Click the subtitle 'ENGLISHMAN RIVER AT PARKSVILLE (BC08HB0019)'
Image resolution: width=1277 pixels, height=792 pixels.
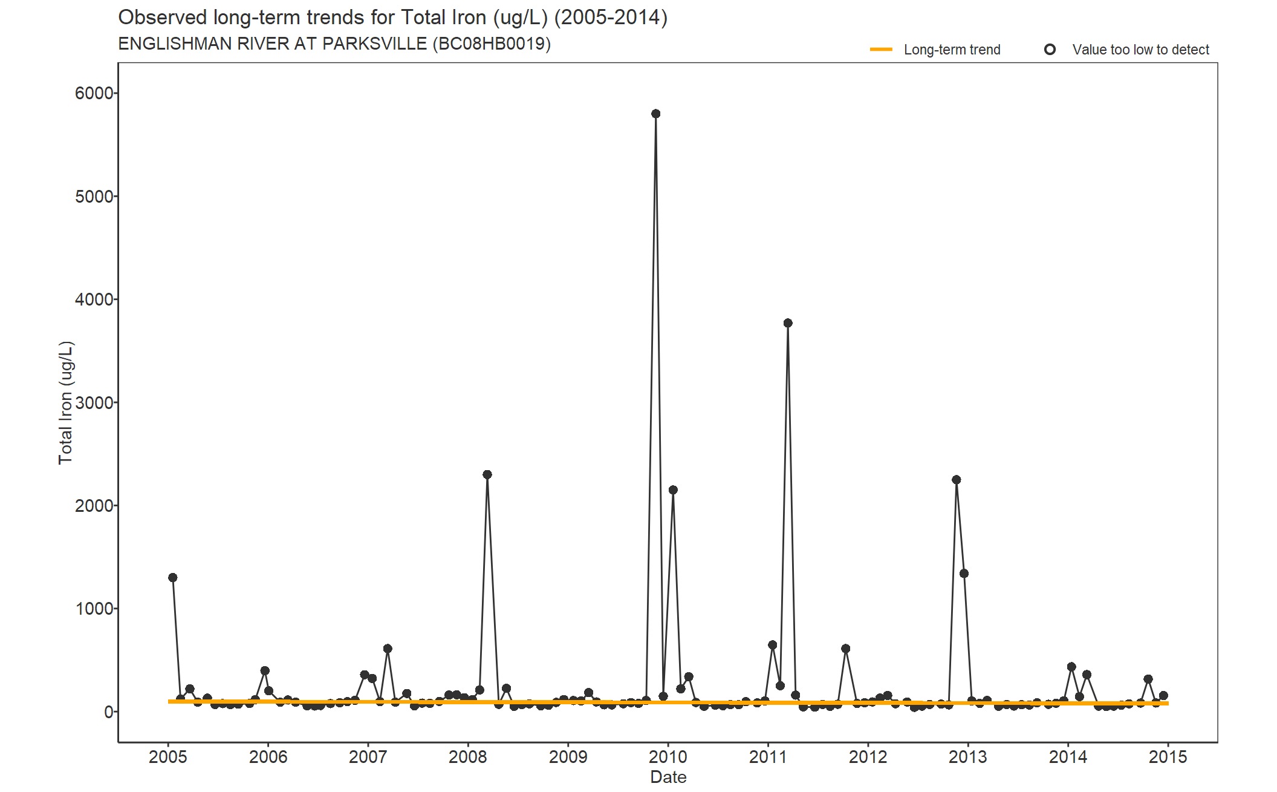coord(334,44)
